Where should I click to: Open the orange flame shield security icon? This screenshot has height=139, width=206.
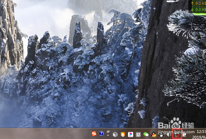coord(123,135)
